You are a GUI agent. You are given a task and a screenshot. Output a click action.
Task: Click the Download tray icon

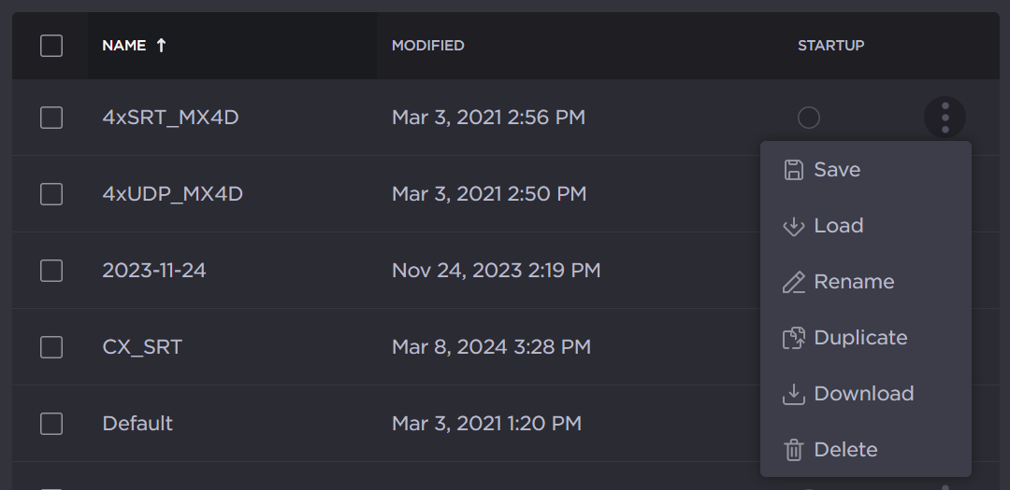pyautogui.click(x=794, y=395)
